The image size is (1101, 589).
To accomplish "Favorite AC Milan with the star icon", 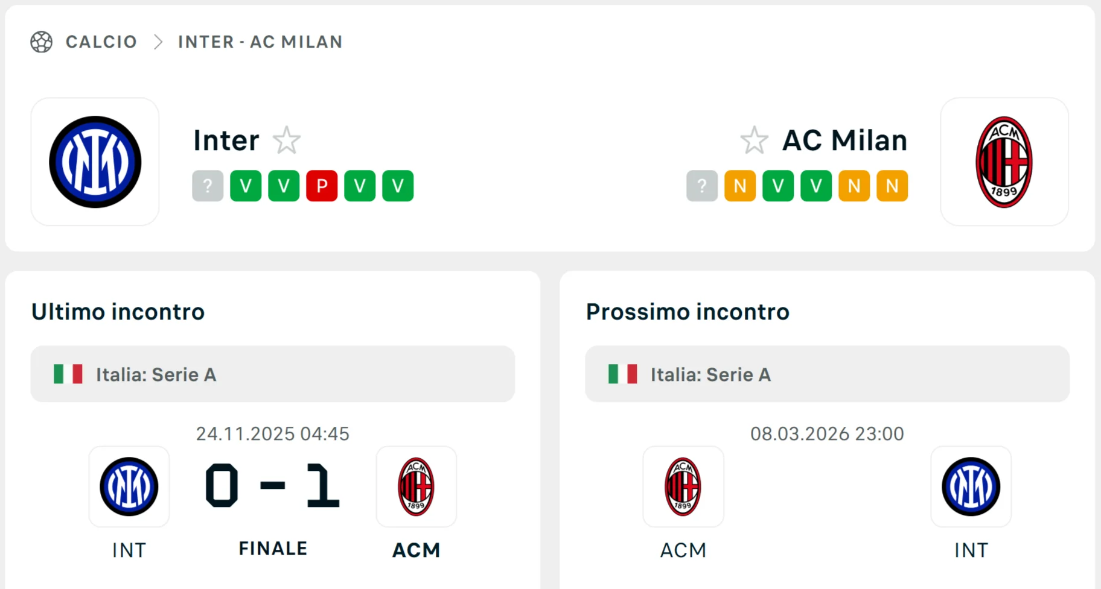I will point(754,140).
